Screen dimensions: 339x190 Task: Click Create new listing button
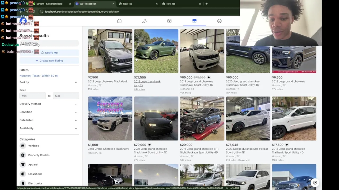pos(49,61)
